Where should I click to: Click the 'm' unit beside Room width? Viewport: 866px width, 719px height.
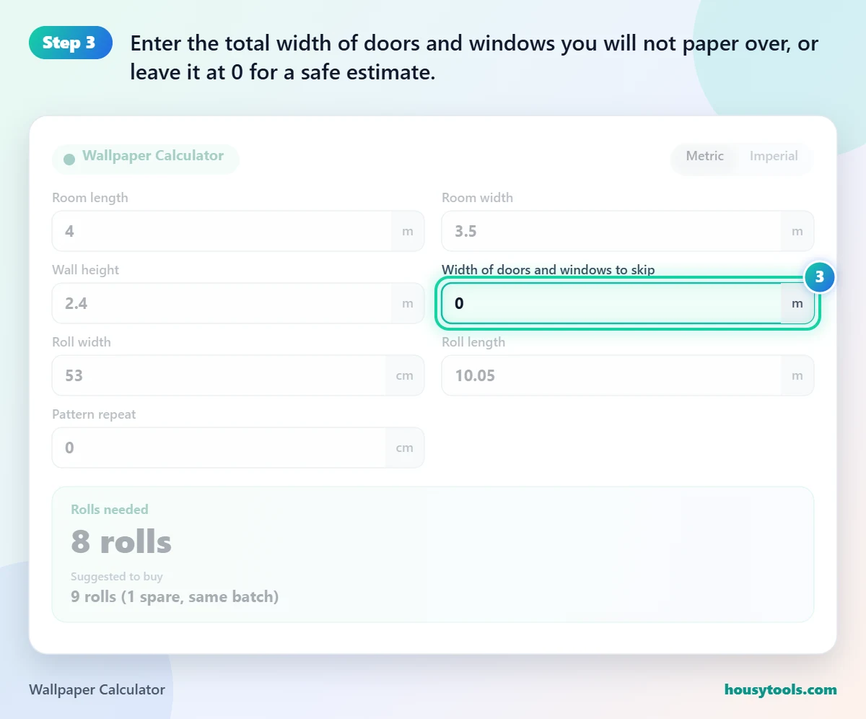click(x=797, y=231)
